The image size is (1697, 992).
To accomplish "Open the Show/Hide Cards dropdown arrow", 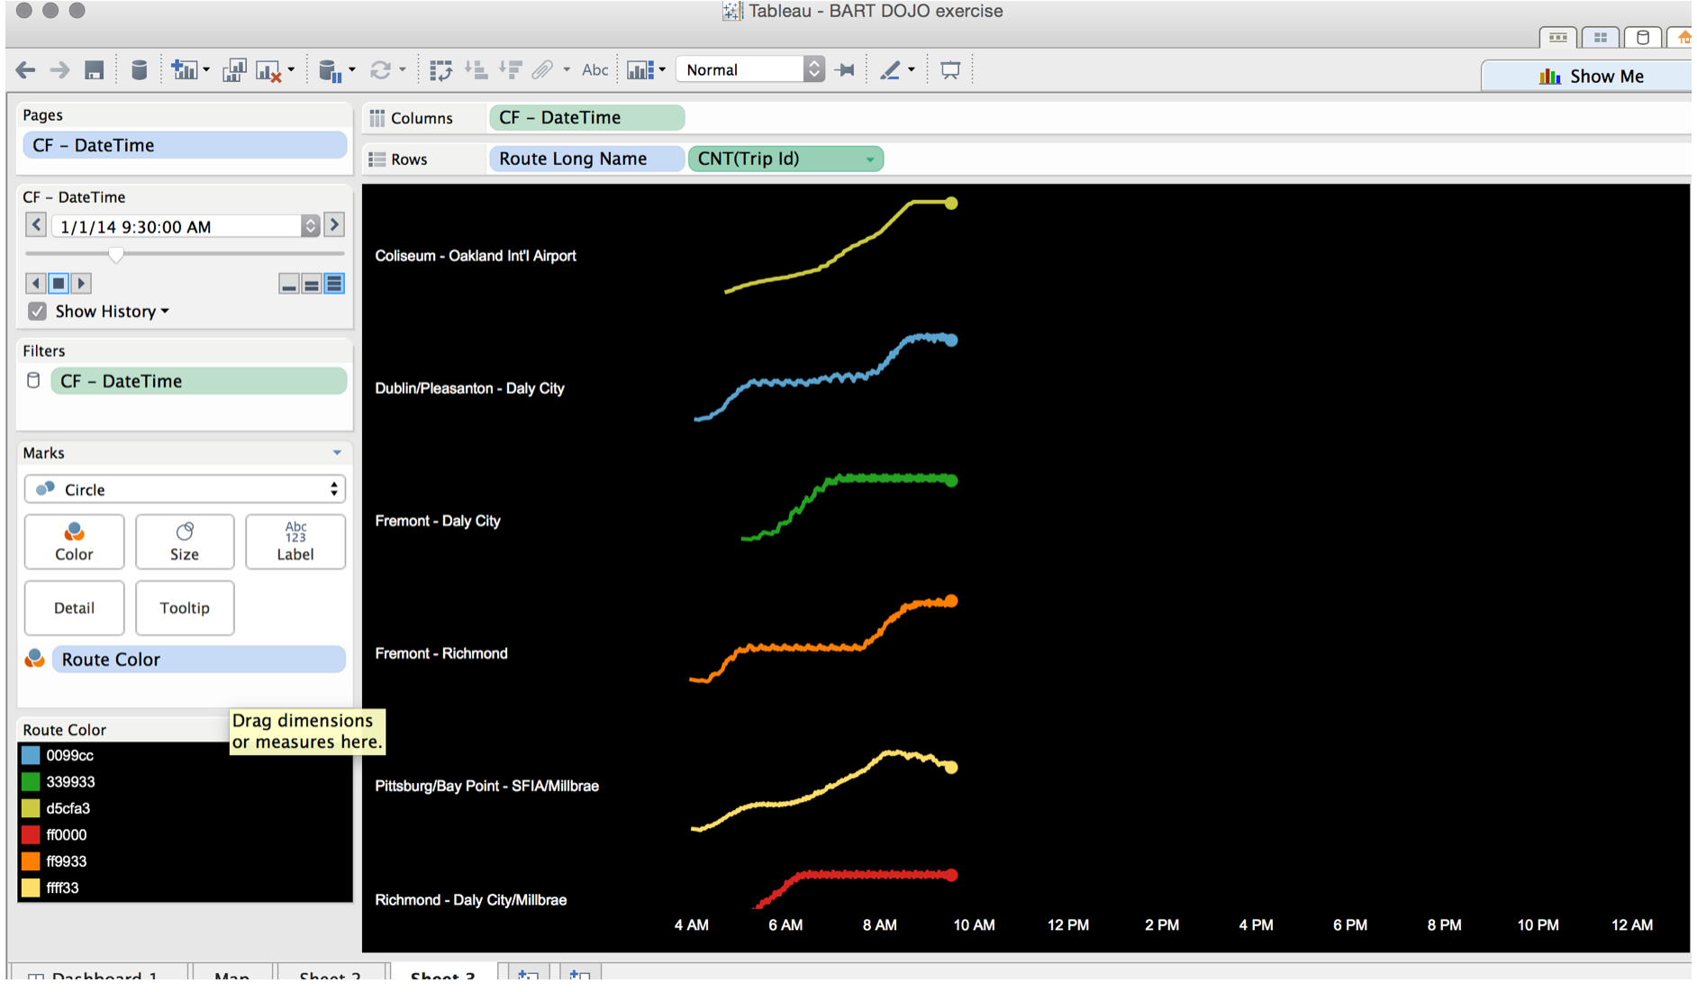I will [x=662, y=69].
